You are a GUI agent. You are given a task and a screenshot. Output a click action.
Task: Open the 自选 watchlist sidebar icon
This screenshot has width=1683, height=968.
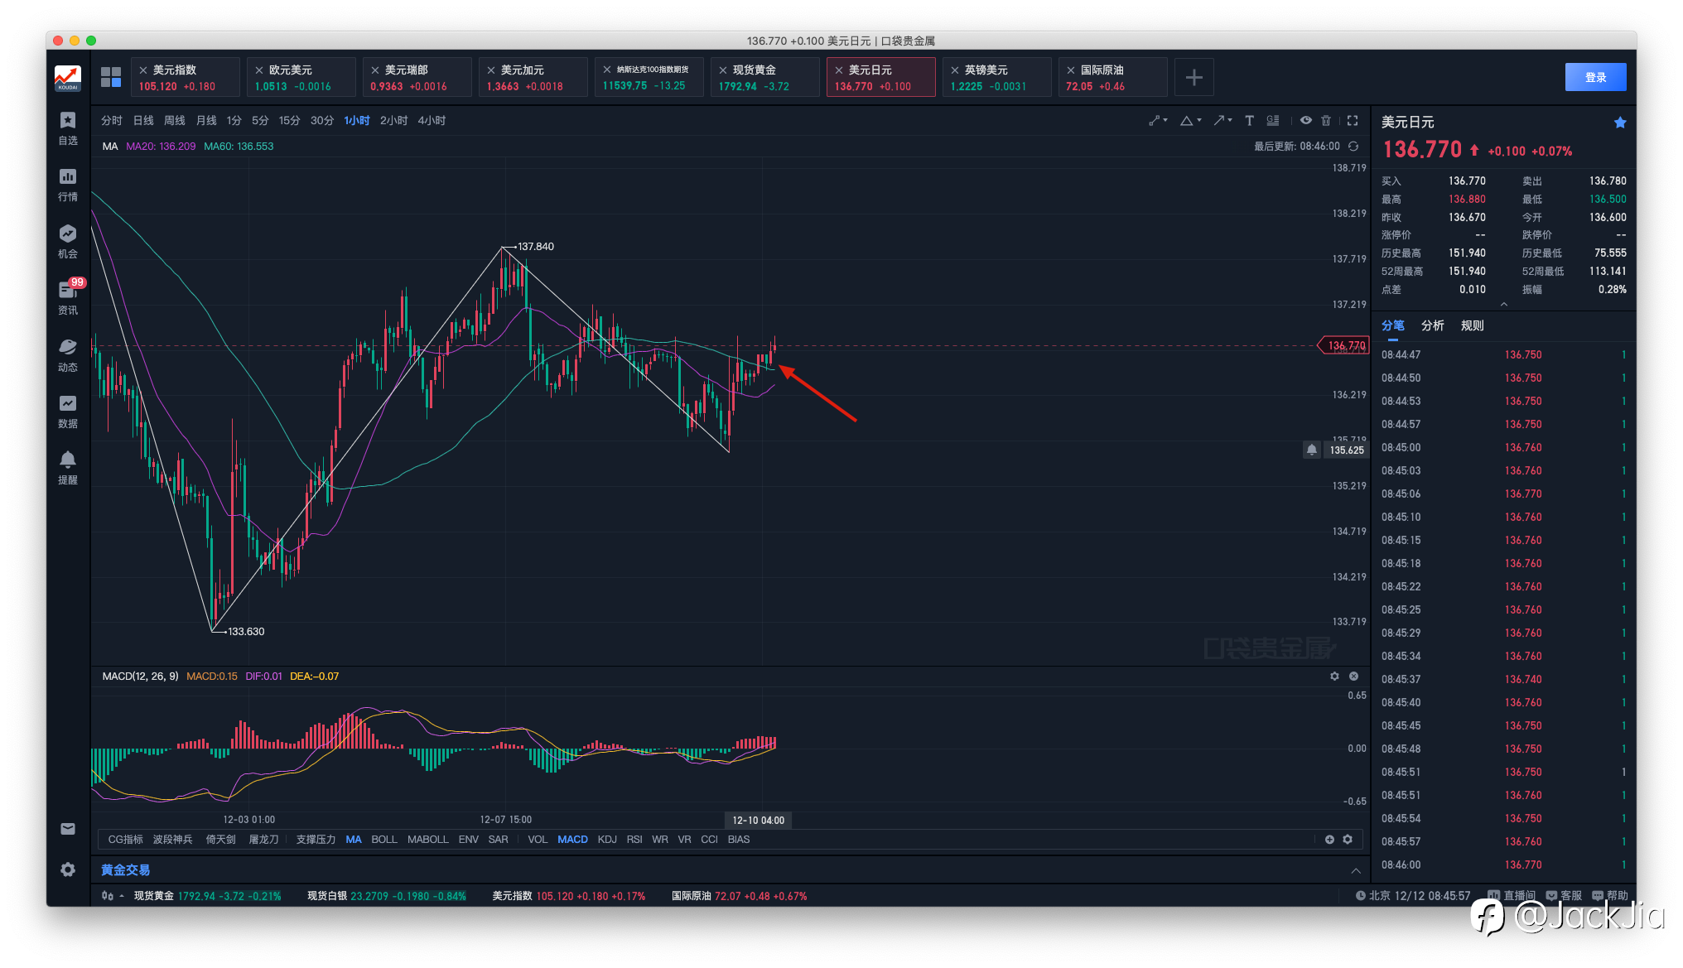68,128
